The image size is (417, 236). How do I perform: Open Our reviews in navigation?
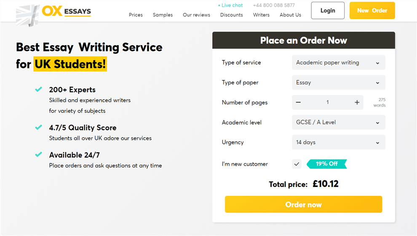point(197,15)
